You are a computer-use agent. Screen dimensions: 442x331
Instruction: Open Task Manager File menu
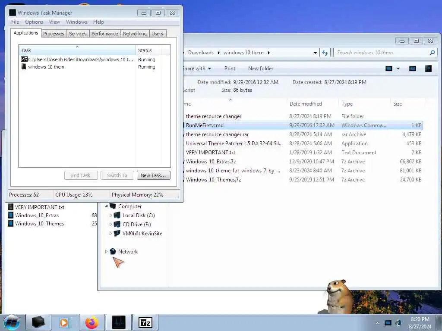(15, 22)
